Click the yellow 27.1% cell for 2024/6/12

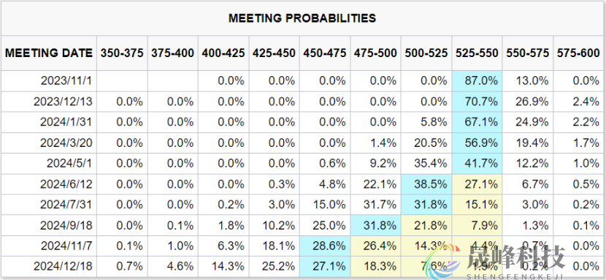click(x=477, y=184)
